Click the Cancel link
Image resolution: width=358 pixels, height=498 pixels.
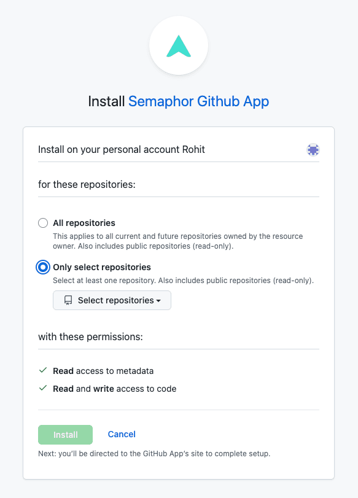point(121,434)
